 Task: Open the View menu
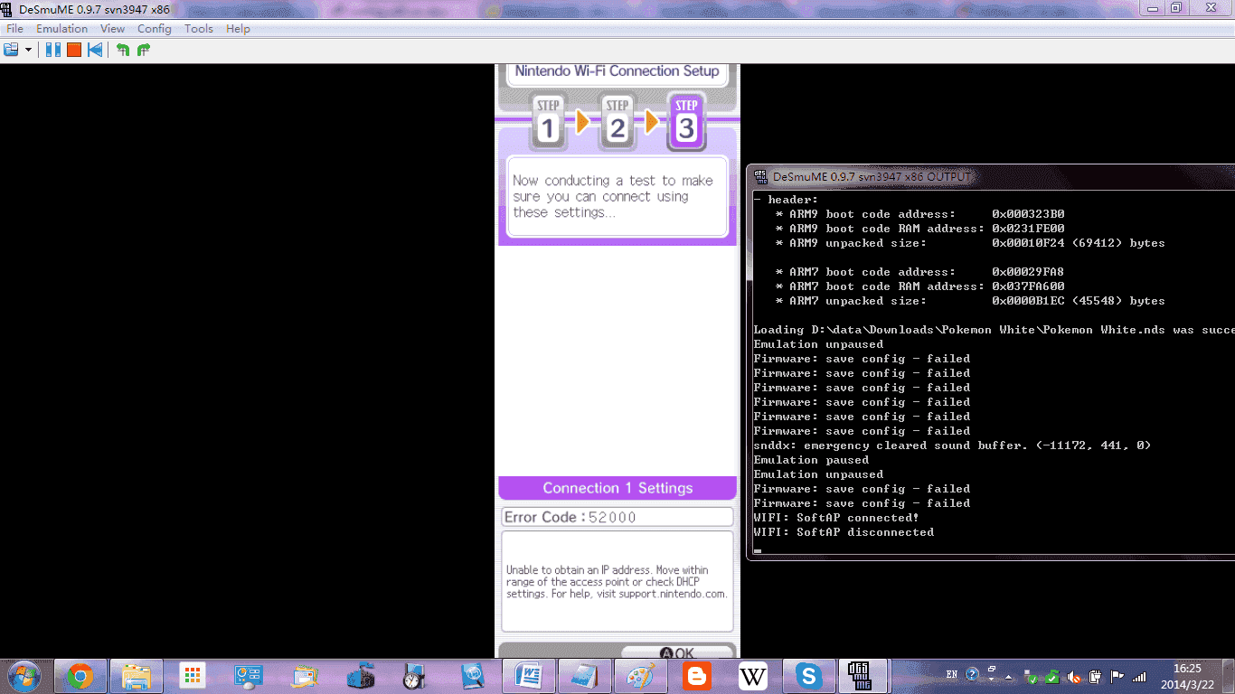113,29
